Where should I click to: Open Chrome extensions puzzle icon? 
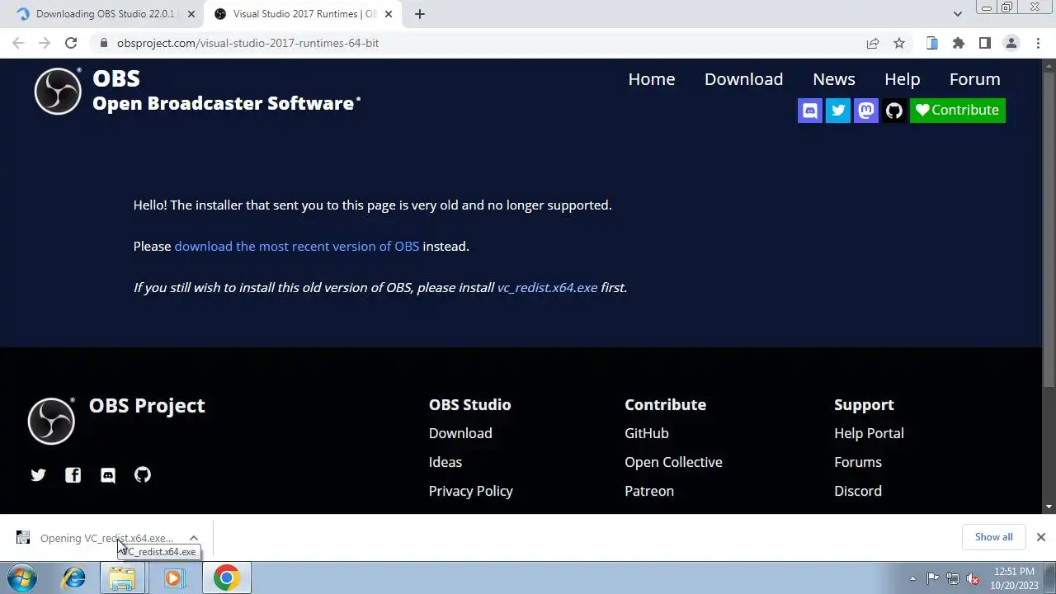click(959, 43)
